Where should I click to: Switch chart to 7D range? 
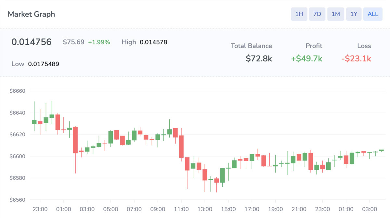317,14
